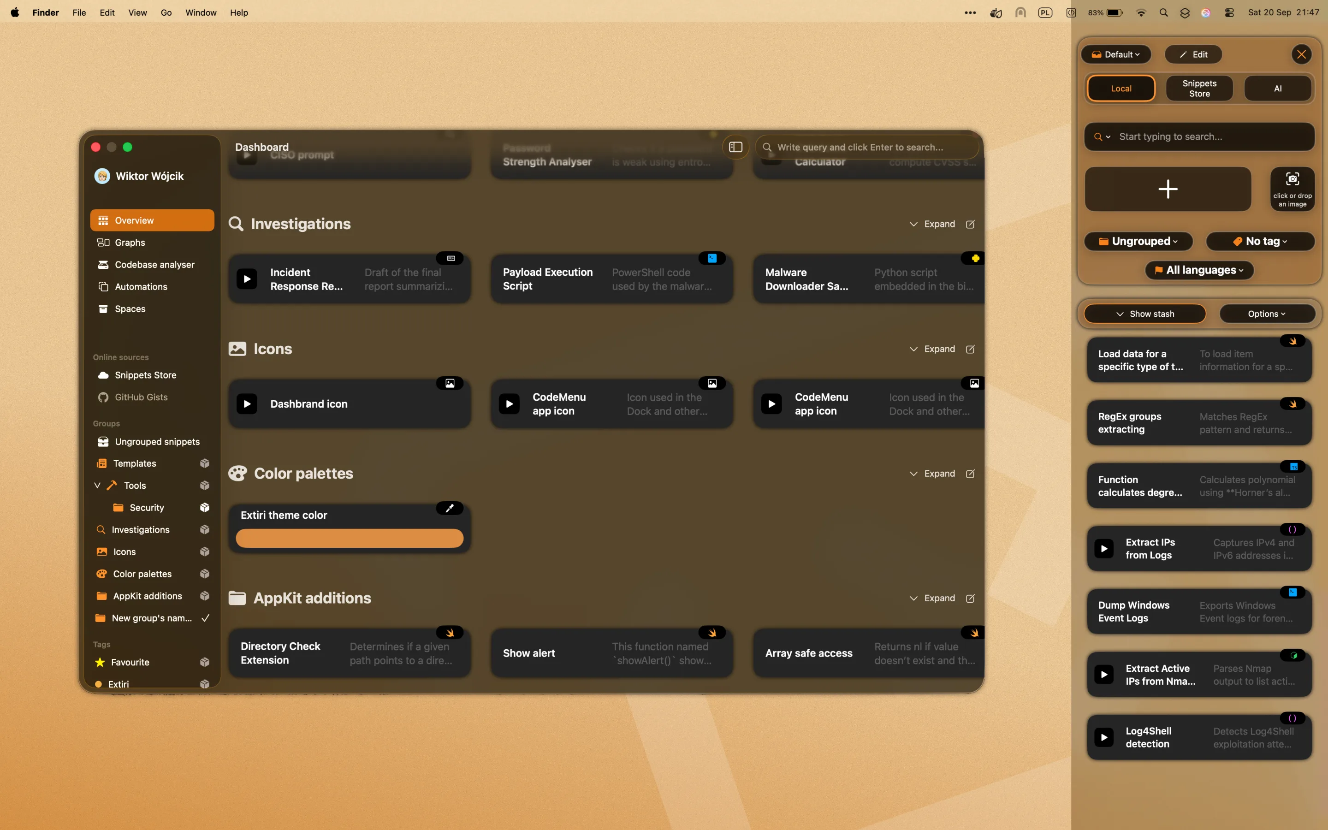Open the Go menu in menu bar

(x=166, y=12)
